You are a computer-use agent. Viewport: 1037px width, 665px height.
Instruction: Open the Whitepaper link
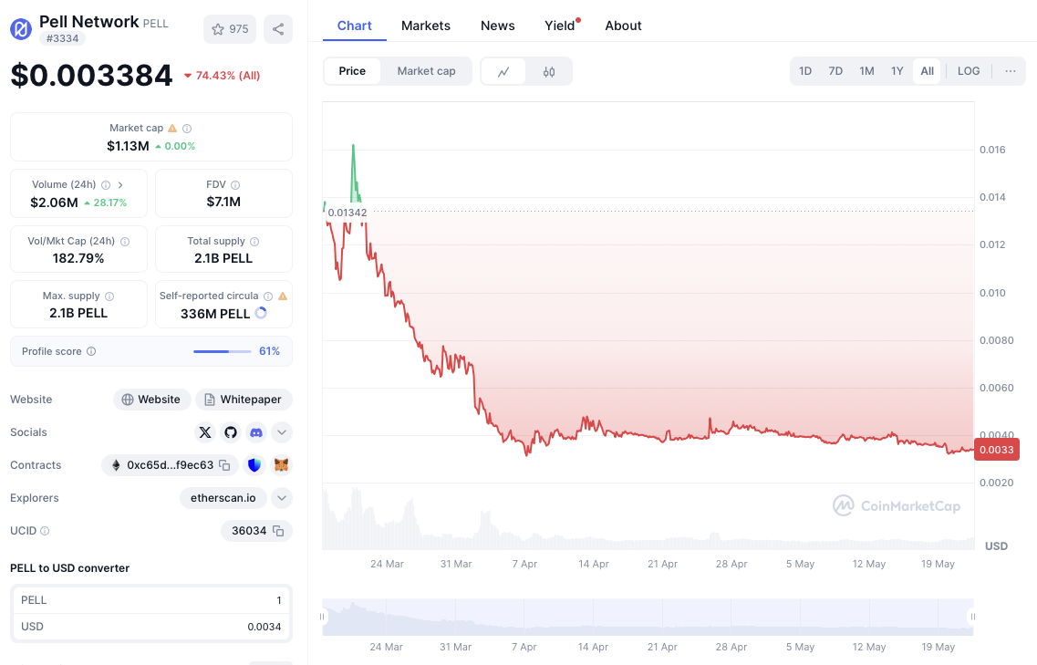244,400
